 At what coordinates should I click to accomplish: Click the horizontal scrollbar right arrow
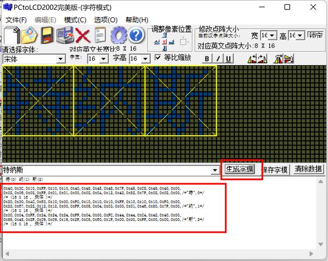[x=311, y=254]
